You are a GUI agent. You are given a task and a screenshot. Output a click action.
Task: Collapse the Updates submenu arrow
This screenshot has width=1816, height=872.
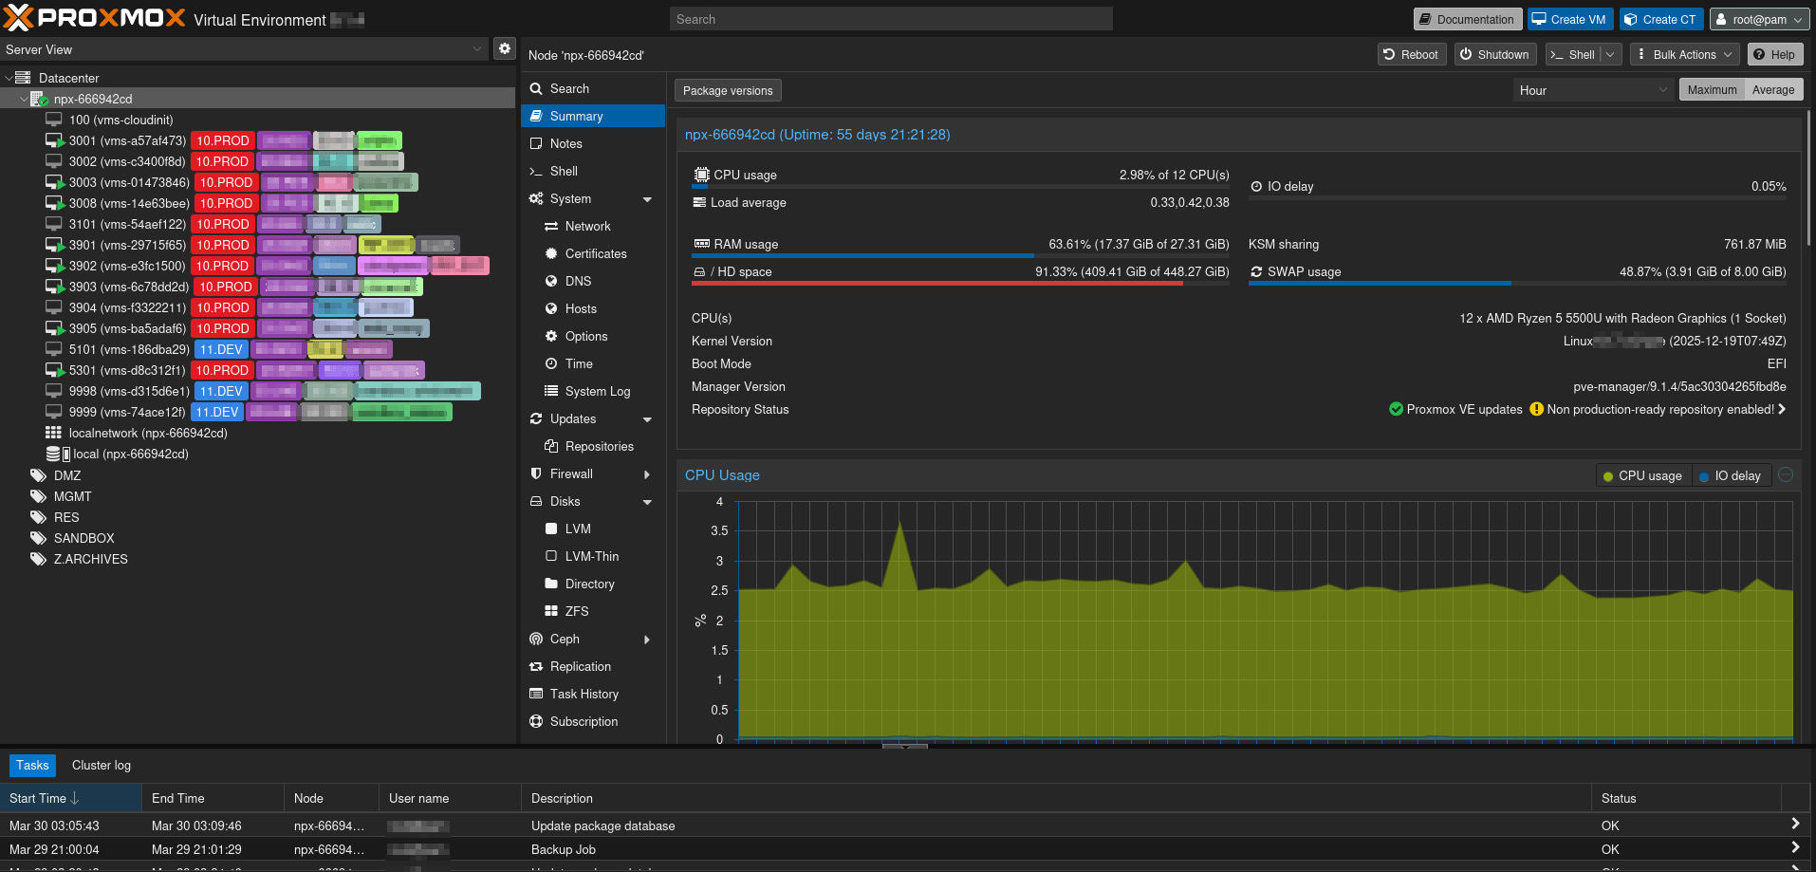[647, 419]
